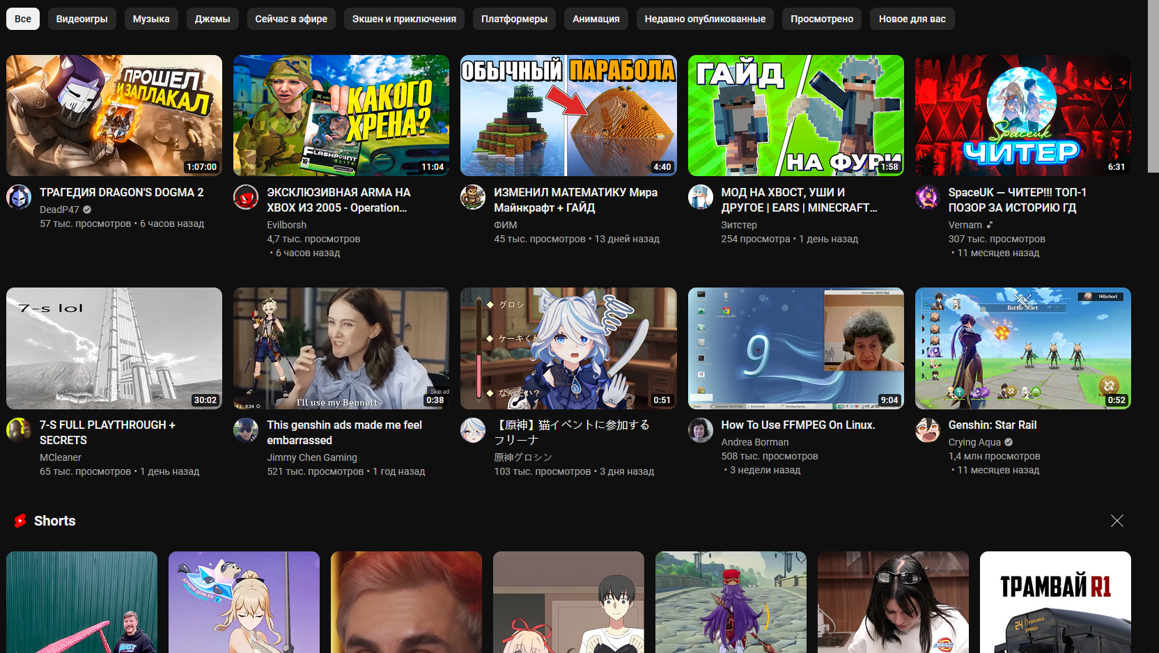
Task: Click verified badge next to DeadP47
Action: point(87,210)
